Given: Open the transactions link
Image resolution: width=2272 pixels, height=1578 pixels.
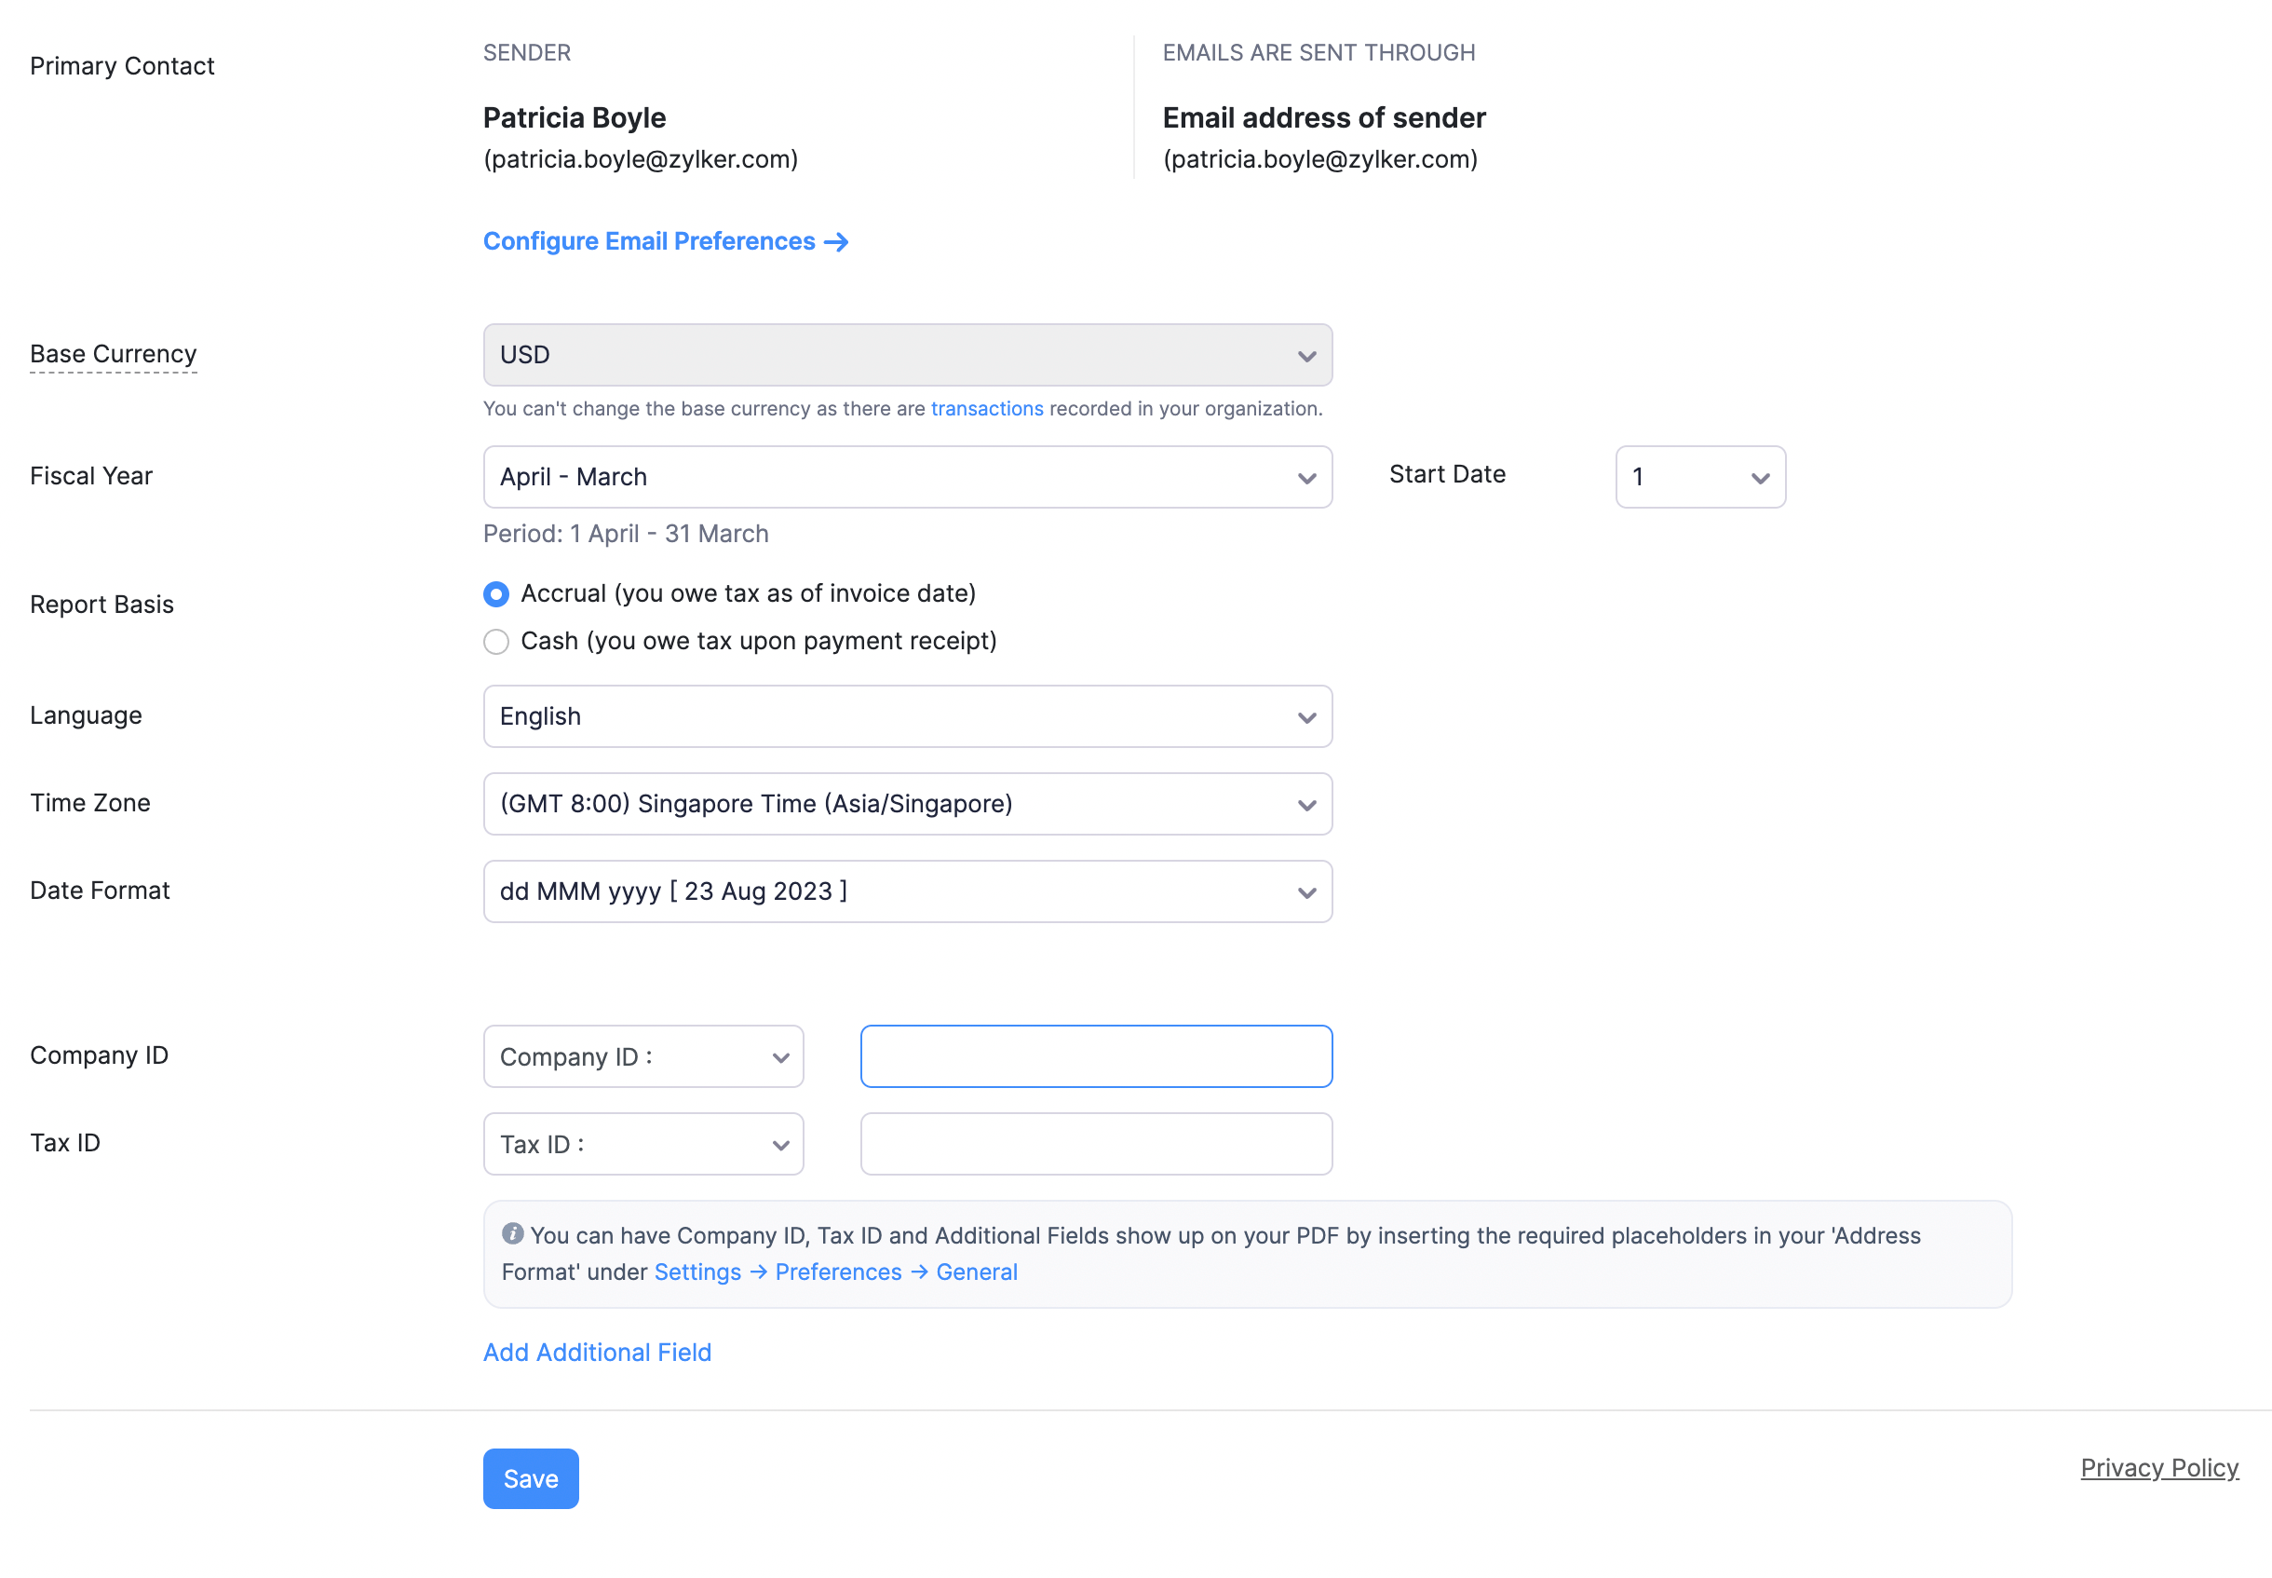Looking at the screenshot, I should coord(986,407).
